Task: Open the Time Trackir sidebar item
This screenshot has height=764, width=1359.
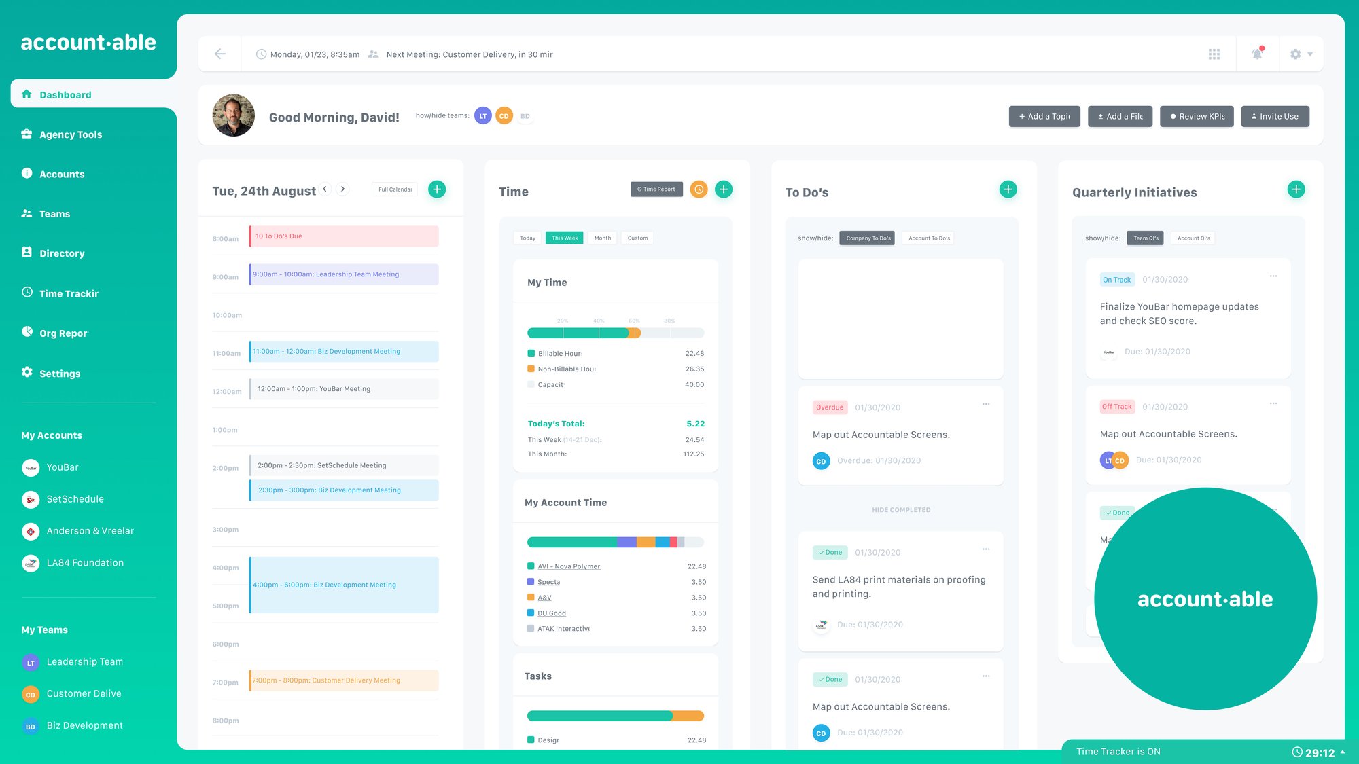Action: point(68,293)
